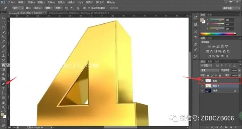This screenshot has width=242, height=129.
Task: Hide the 图层 1 layer eye icon
Action: pos(202,86)
